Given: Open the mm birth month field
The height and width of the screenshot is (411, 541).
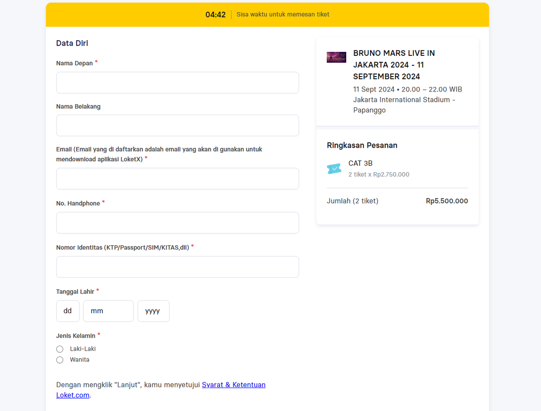Looking at the screenshot, I should point(108,311).
